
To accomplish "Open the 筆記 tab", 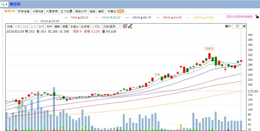I will coord(101,12).
